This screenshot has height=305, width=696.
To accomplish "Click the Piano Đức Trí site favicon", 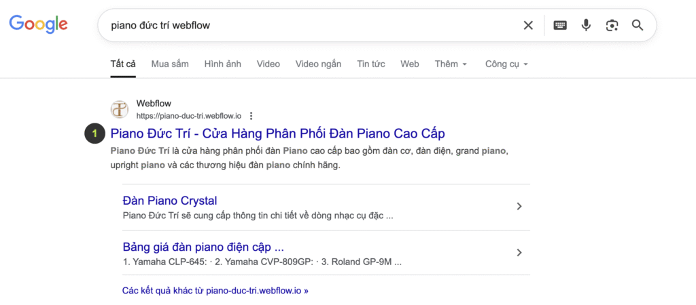I will (x=120, y=109).
